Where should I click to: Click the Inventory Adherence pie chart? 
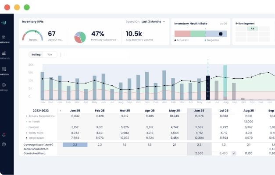[80, 37]
